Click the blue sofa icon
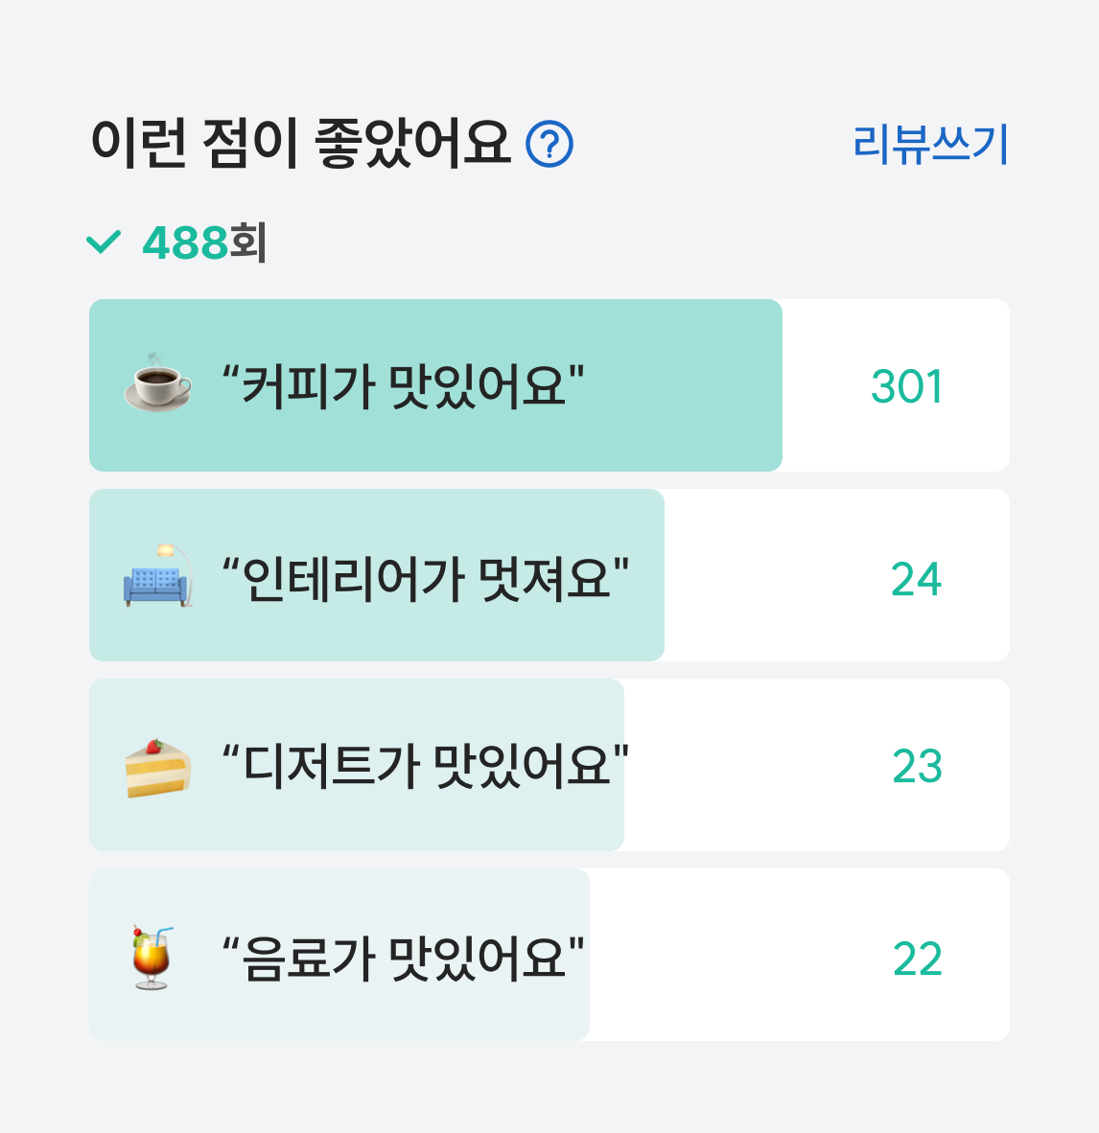 pyautogui.click(x=158, y=577)
